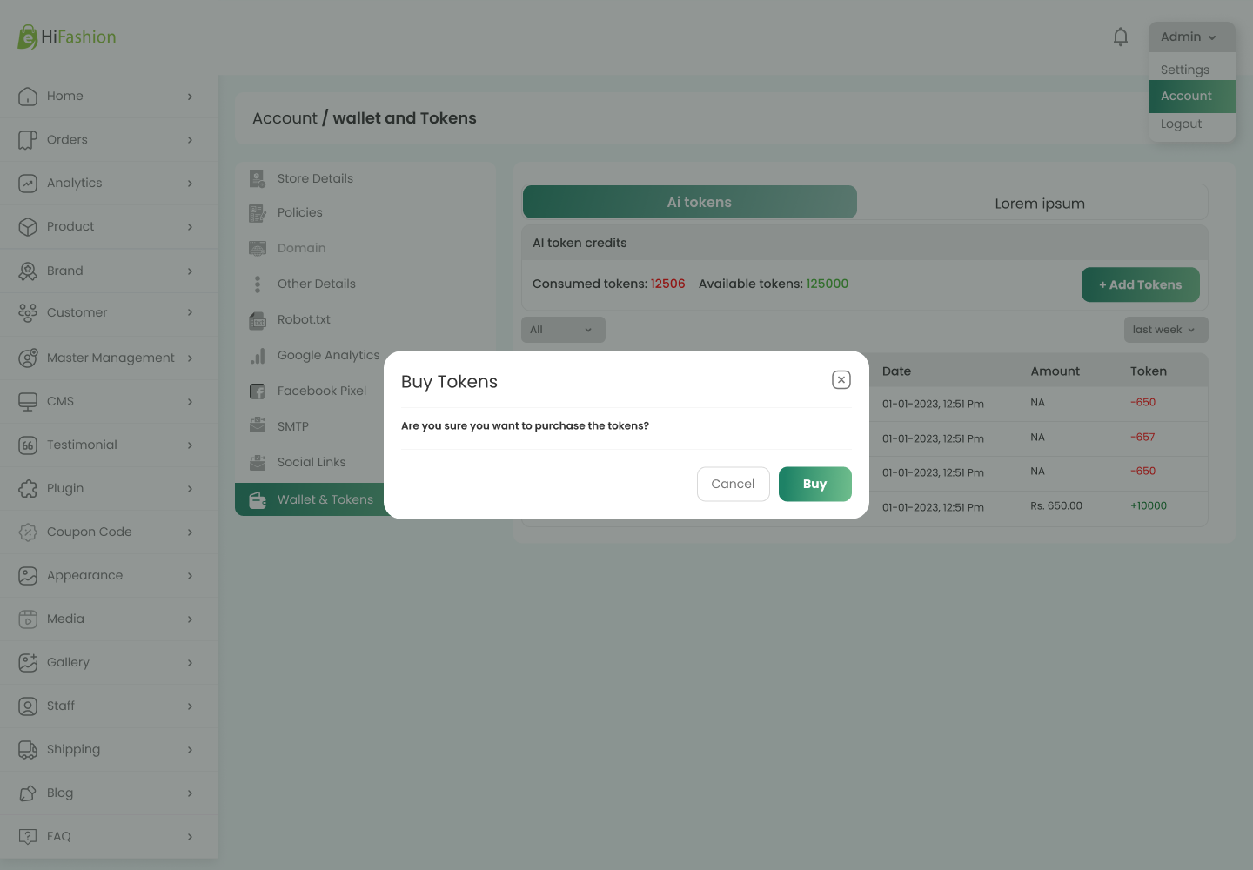Click the +10000 token value
The height and width of the screenshot is (870, 1253).
(x=1149, y=505)
